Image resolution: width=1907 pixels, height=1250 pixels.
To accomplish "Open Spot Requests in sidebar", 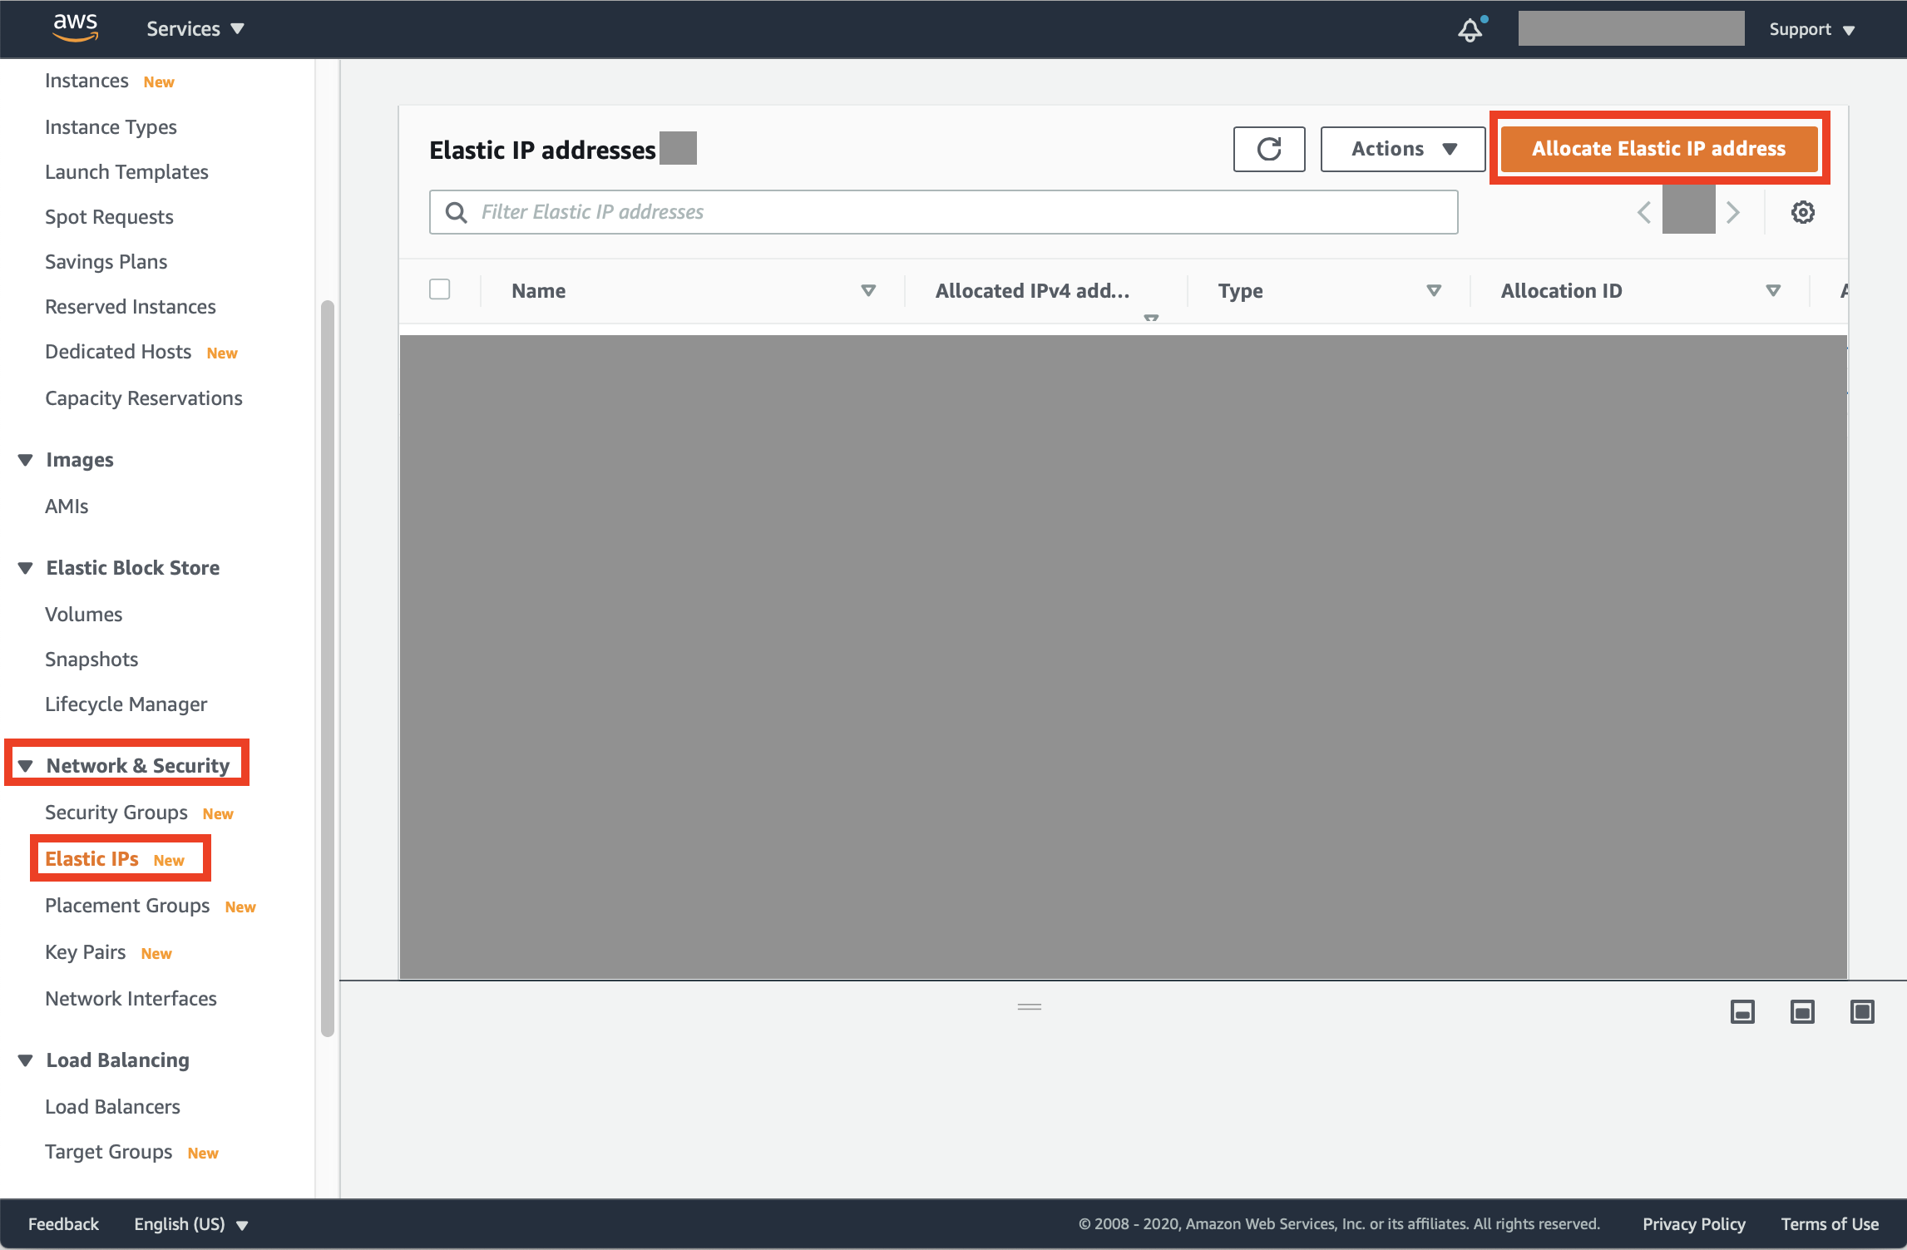I will (x=109, y=217).
